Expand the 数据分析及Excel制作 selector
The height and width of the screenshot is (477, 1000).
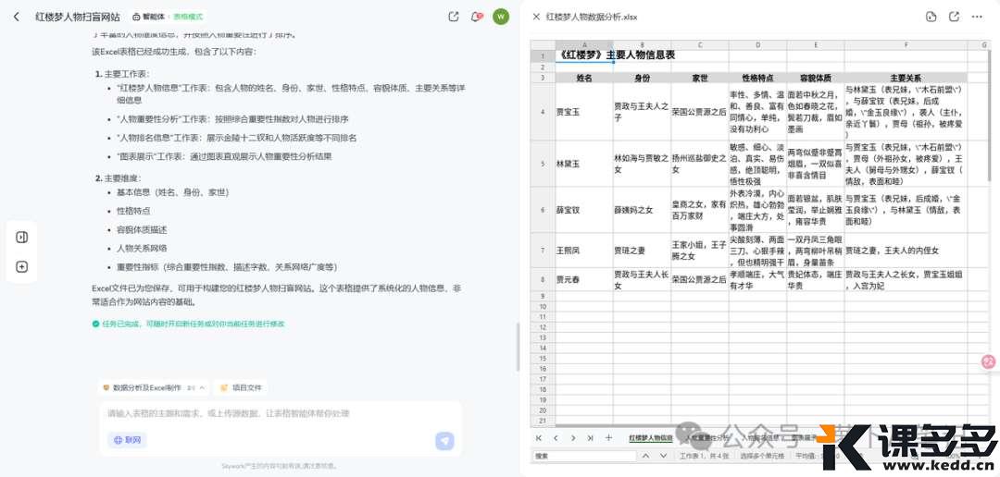point(155,387)
